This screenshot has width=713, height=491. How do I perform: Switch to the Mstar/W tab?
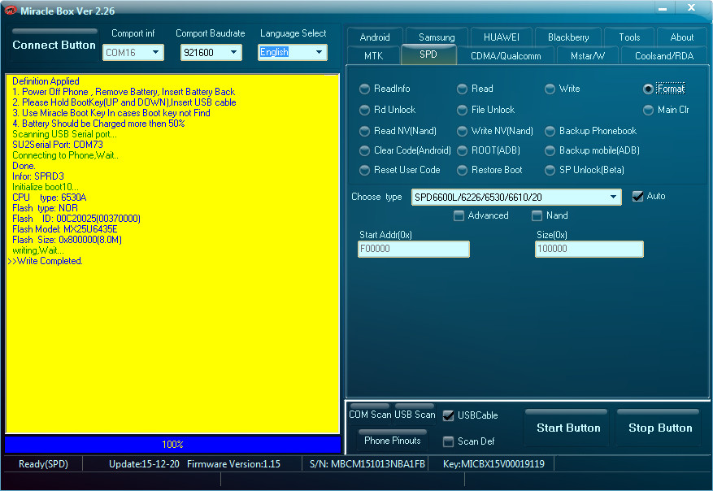(588, 56)
